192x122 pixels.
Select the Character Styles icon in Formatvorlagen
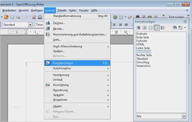point(144,28)
